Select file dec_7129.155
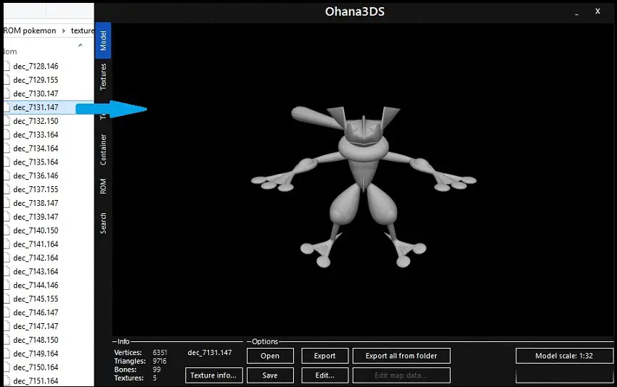The image size is (617, 387). (36, 80)
